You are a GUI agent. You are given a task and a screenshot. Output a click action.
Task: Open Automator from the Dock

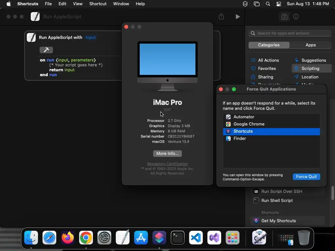(x=259, y=237)
